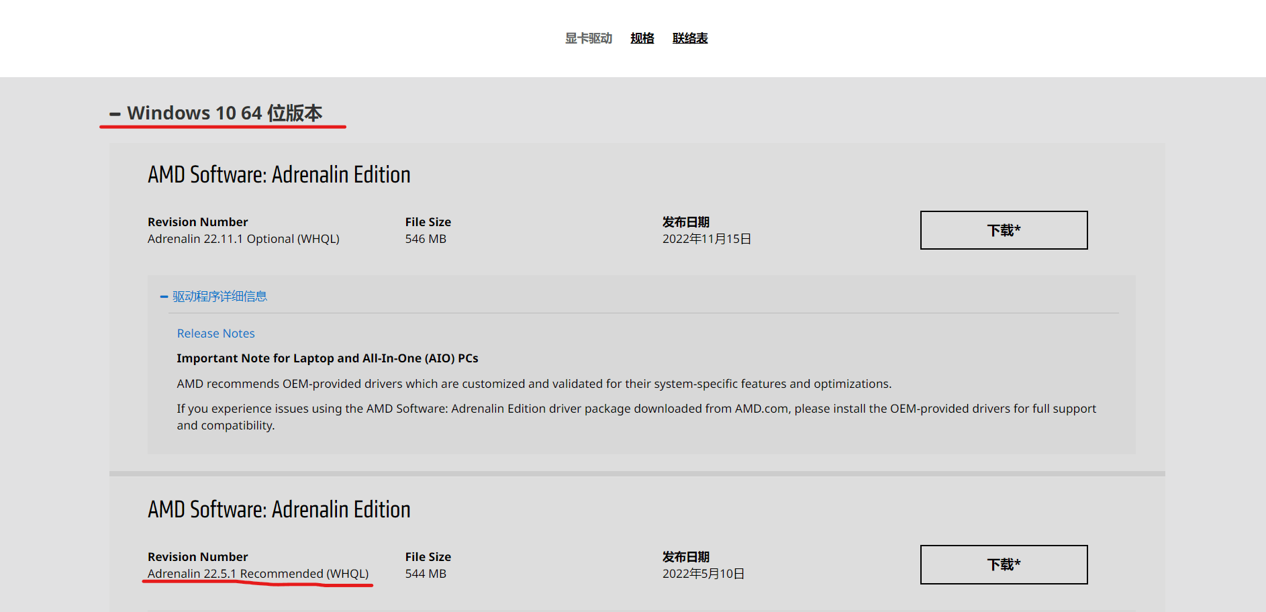1266x612 pixels.
Task: Switch to the 规格 tab
Action: click(x=642, y=38)
